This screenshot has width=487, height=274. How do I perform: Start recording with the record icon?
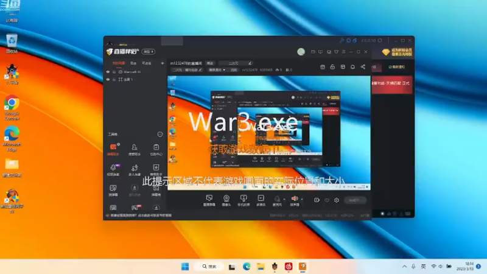coord(317,200)
